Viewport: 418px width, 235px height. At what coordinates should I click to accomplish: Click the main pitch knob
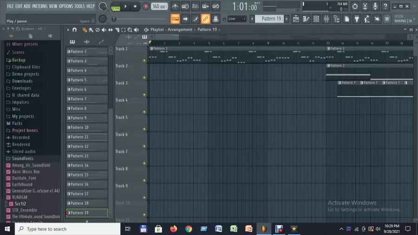tap(103, 19)
